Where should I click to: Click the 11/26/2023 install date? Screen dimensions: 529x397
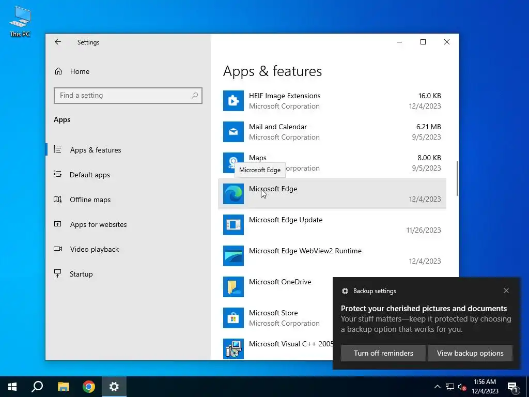pos(424,230)
